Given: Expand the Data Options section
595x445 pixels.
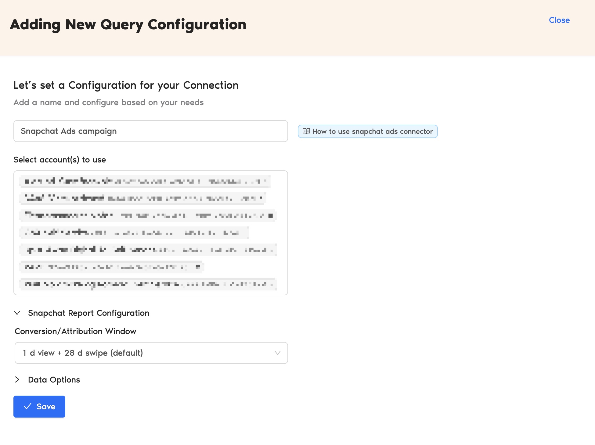Looking at the screenshot, I should point(47,380).
